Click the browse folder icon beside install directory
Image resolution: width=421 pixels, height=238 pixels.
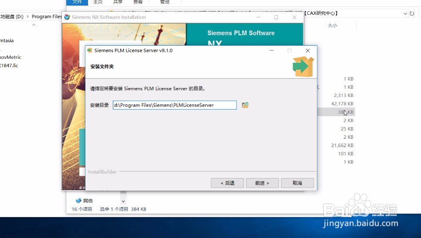click(245, 105)
